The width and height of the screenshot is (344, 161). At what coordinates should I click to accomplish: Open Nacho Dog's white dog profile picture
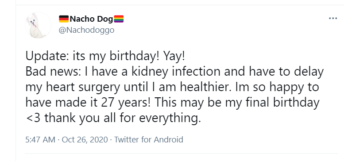coord(38,25)
